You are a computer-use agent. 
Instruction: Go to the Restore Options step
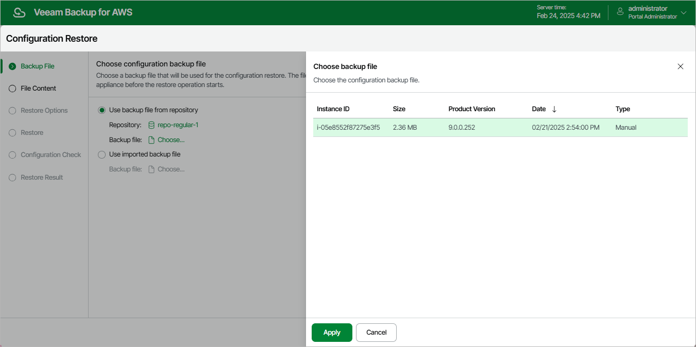(x=44, y=111)
